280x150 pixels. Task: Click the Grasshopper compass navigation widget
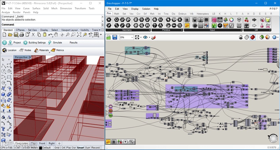point(273,138)
